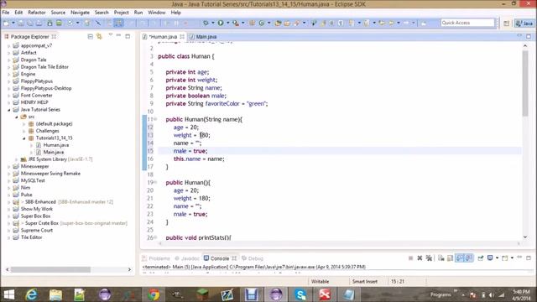Image resolution: width=537 pixels, height=302 pixels.
Task: Click Package Explorer horizontal scrollbar right arrow
Action: pyautogui.click(x=129, y=270)
